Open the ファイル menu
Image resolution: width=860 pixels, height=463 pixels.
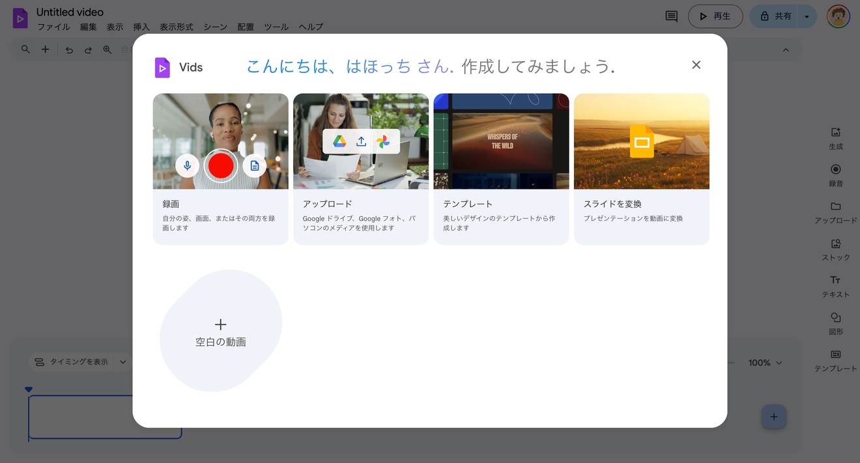pos(53,27)
